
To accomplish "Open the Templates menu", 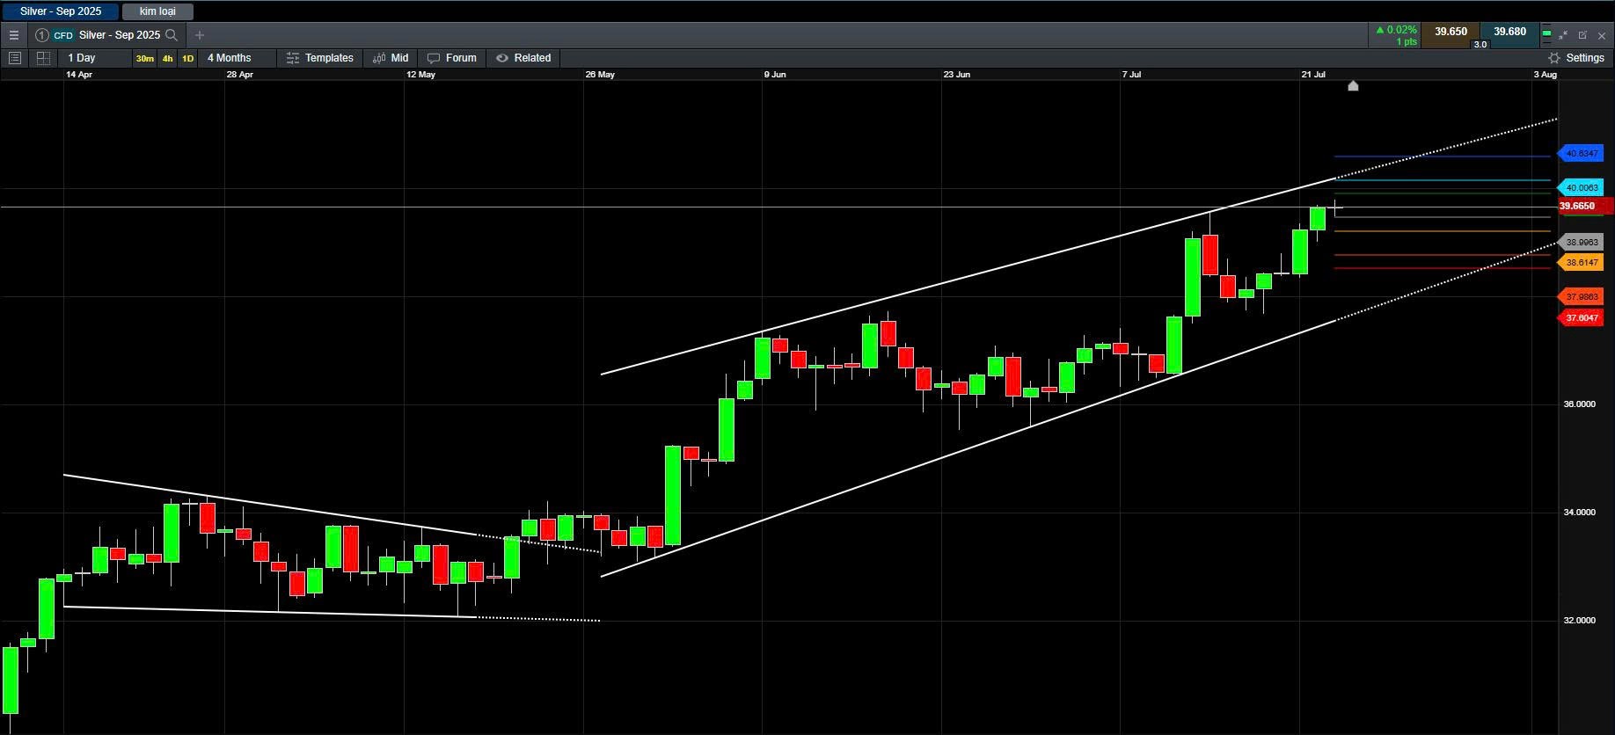I will [320, 58].
